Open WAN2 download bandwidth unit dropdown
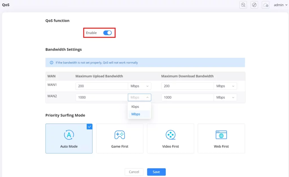This screenshot has width=289, height=177. [225, 97]
